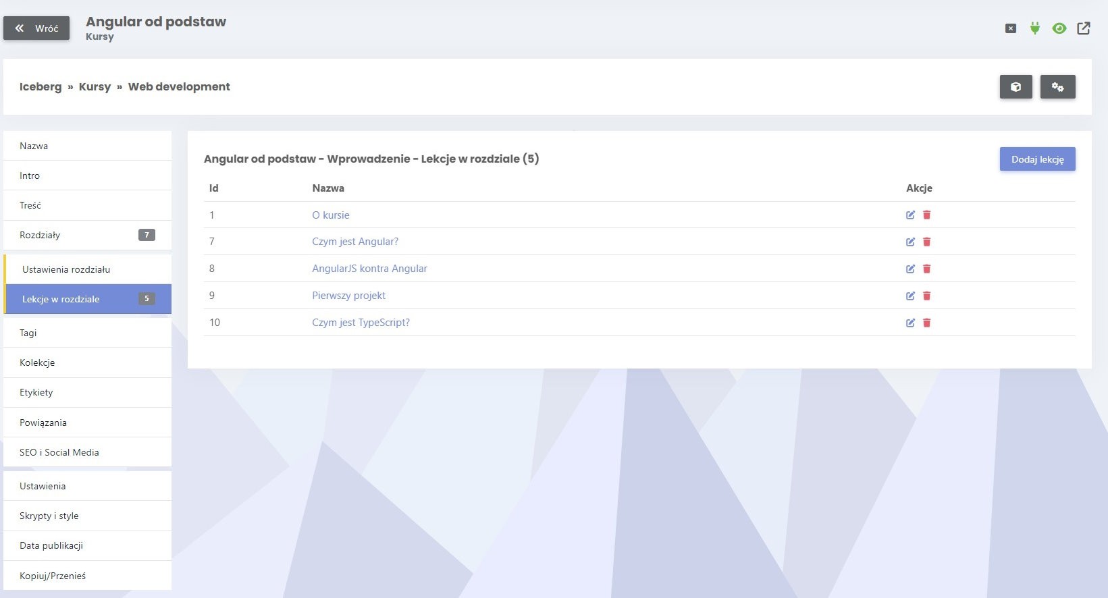Click the Dodaj lekcję button
The height and width of the screenshot is (598, 1108).
[1038, 159]
